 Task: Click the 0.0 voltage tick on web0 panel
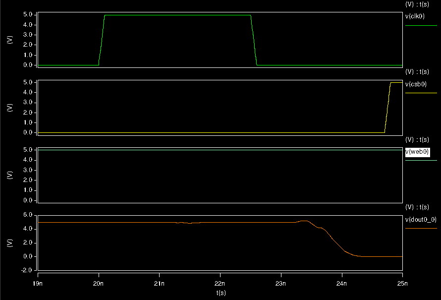click(27, 200)
